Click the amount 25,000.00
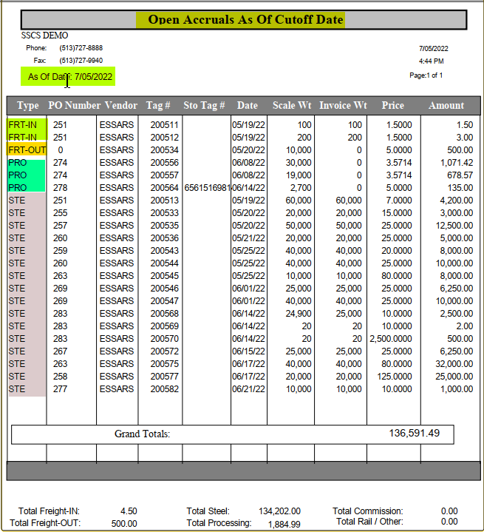 [454, 376]
